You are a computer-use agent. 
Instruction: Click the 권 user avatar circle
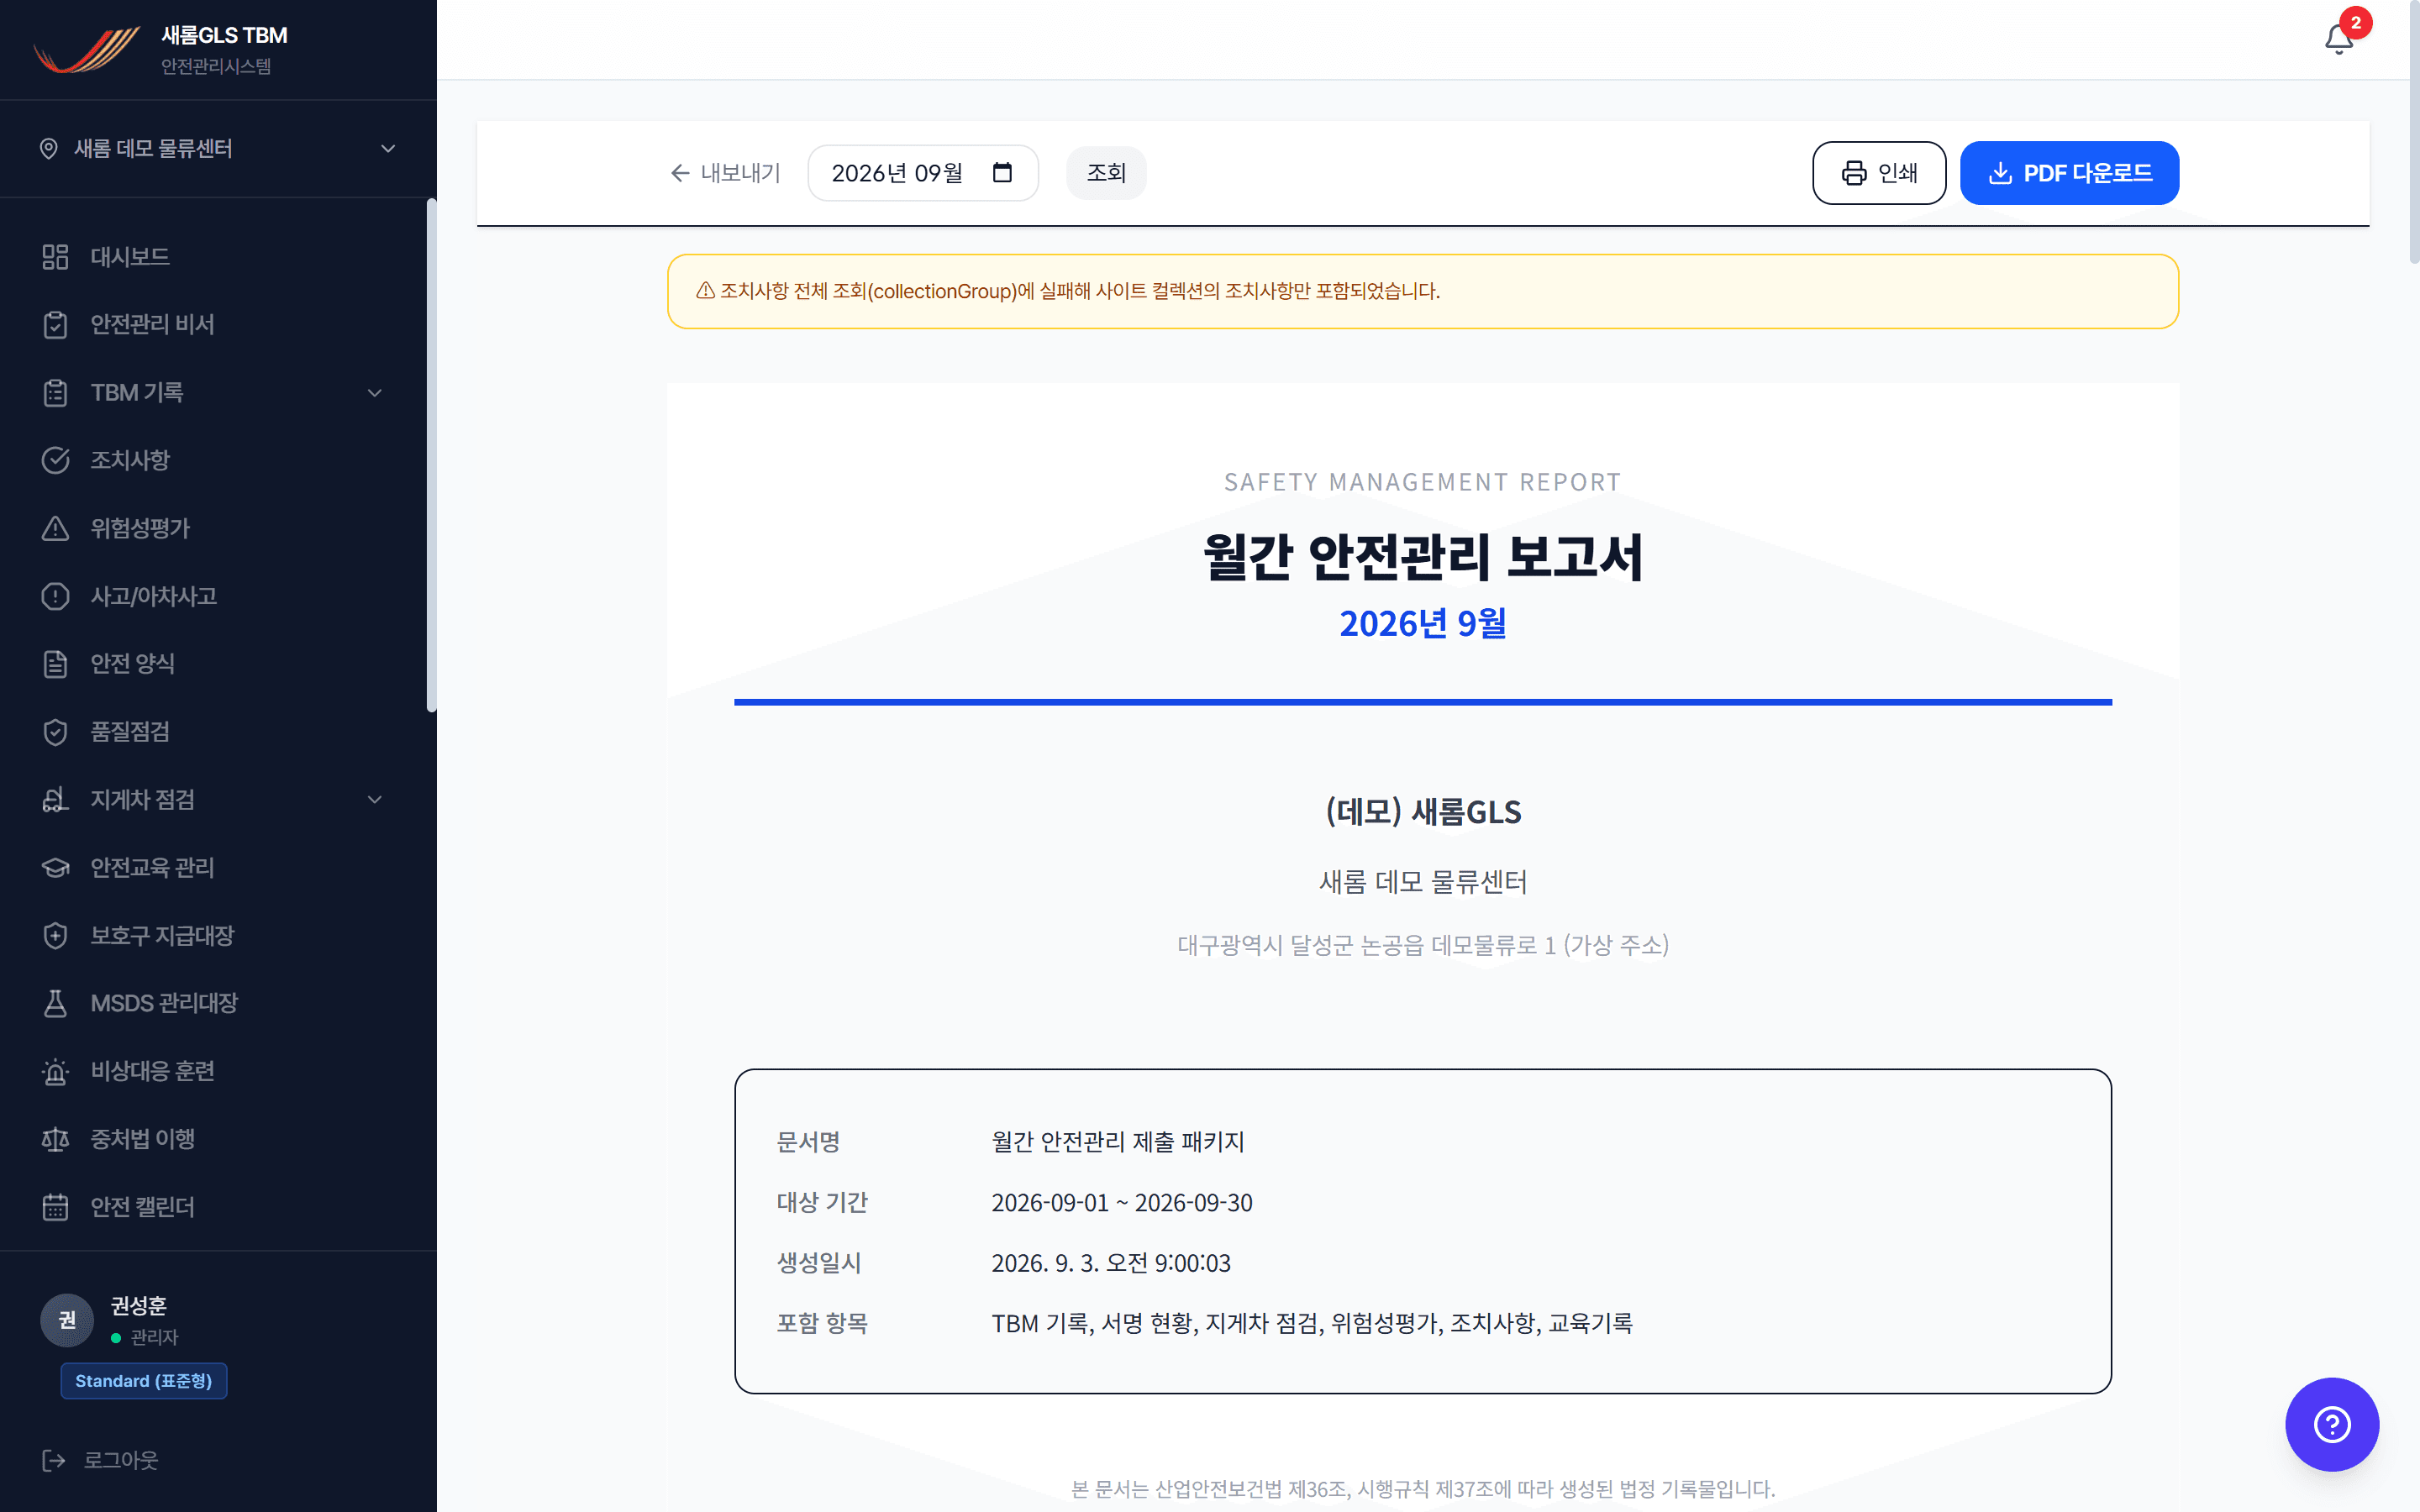tap(67, 1320)
